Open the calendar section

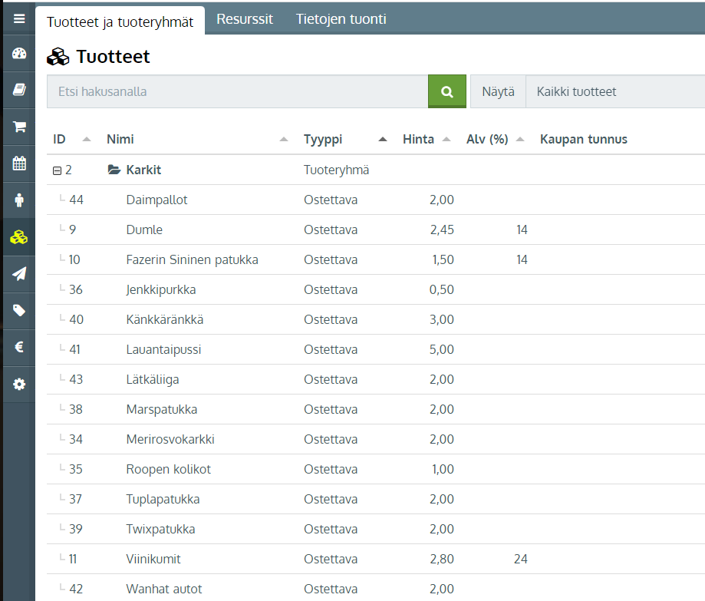point(19,163)
